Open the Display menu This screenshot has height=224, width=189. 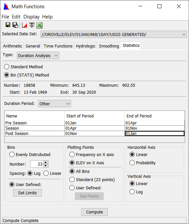31,17
